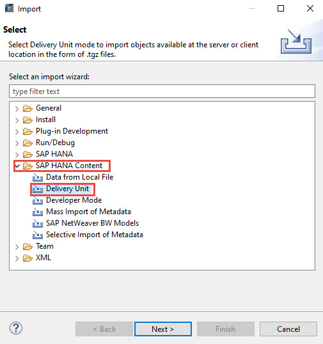Click the Mass Import of Metadata icon

(38, 212)
